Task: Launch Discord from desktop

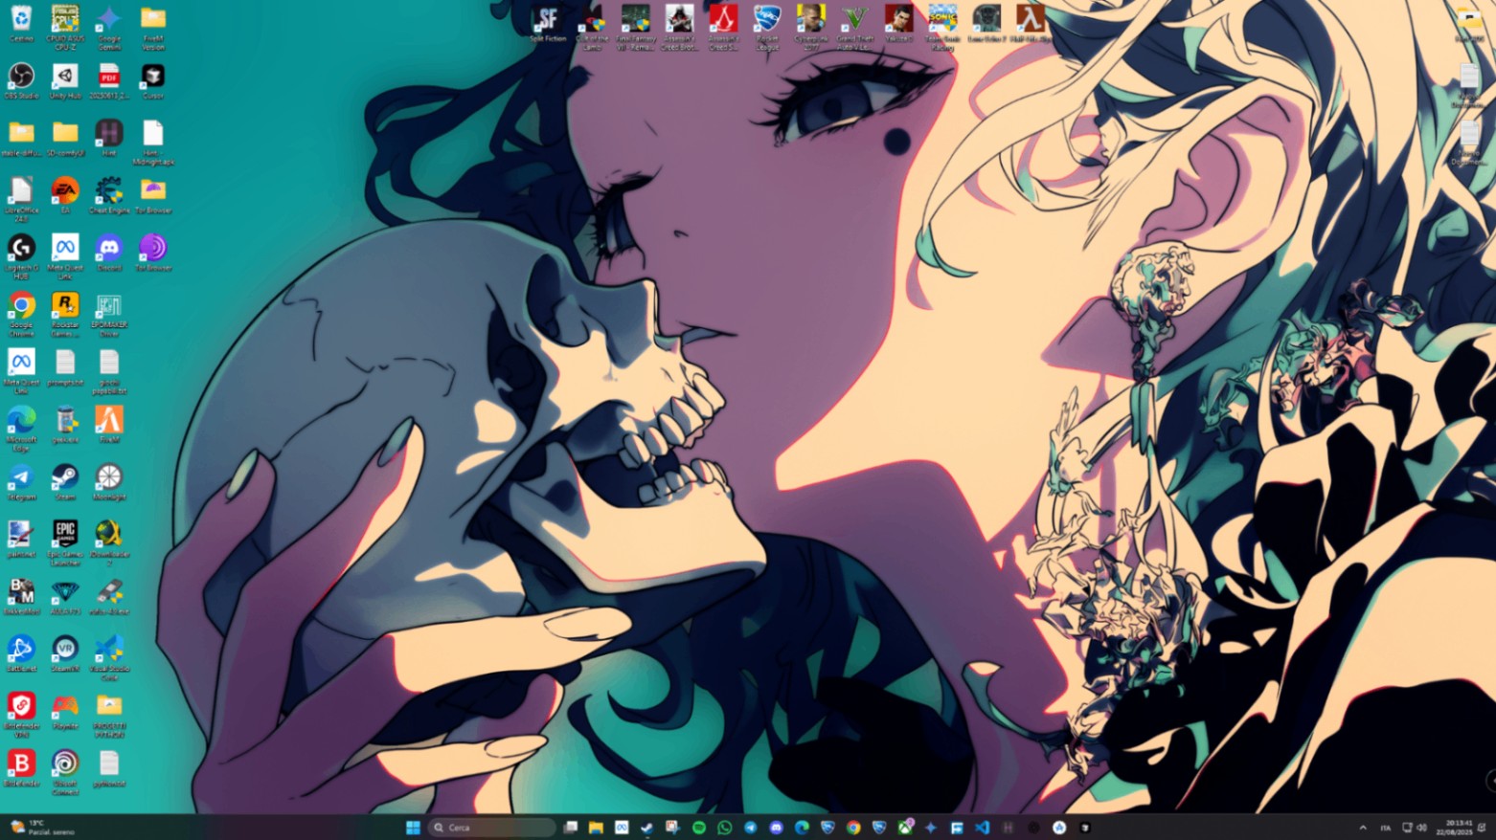Action: point(109,253)
